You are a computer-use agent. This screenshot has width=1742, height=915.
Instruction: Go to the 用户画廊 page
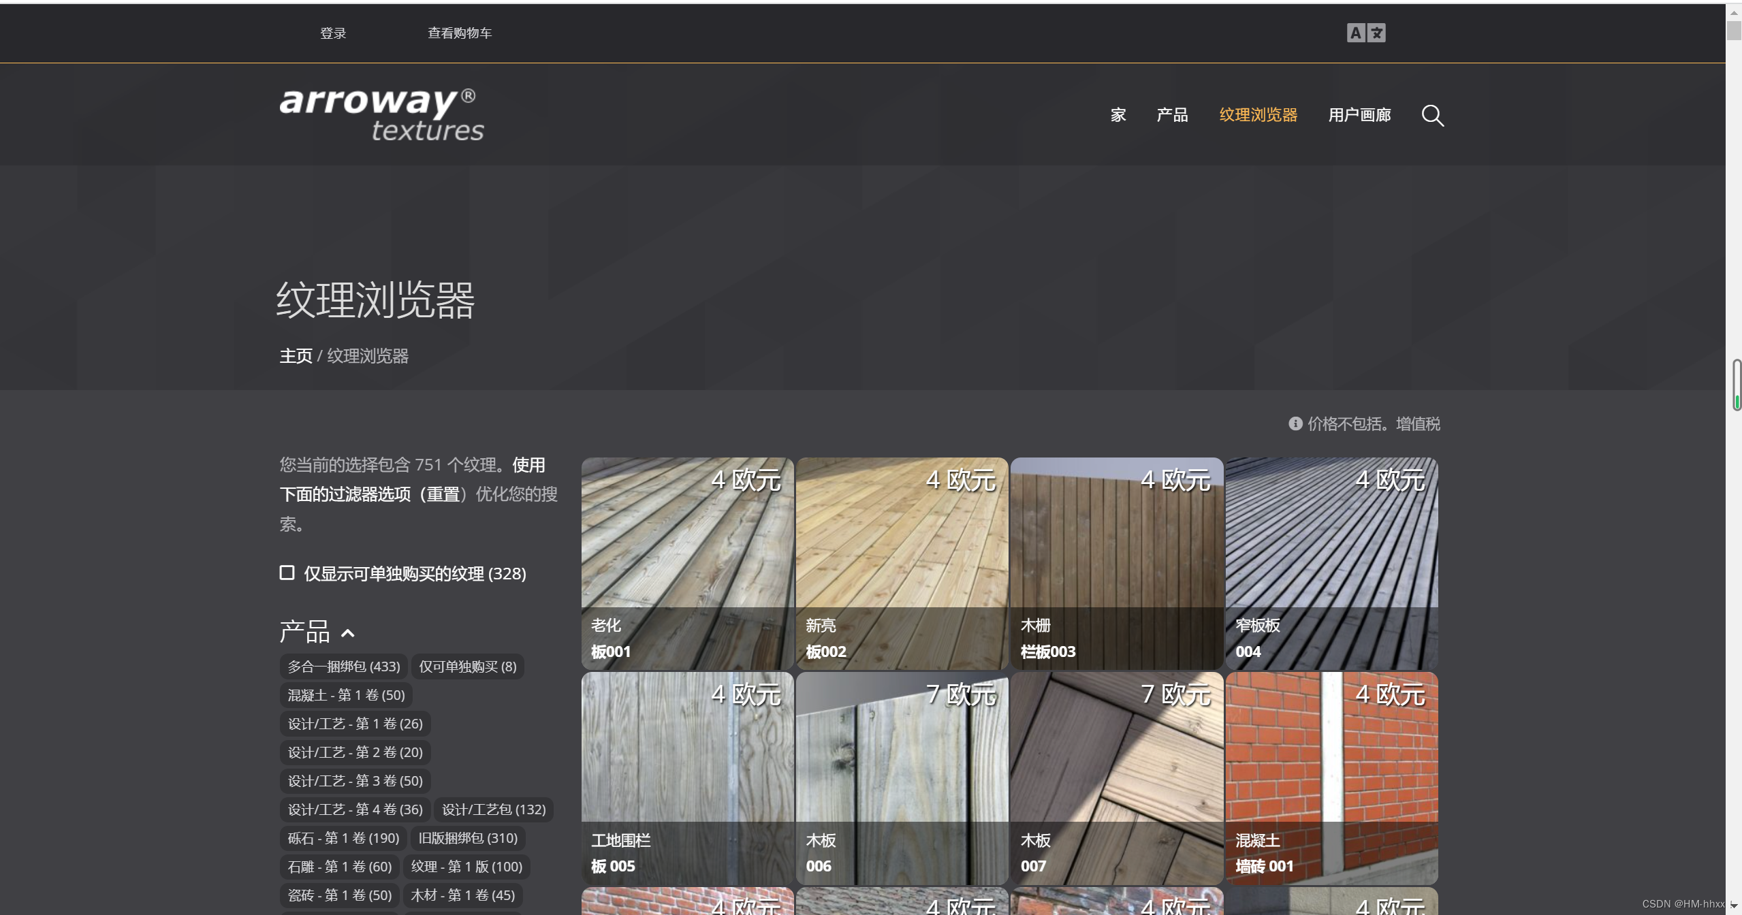coord(1359,115)
